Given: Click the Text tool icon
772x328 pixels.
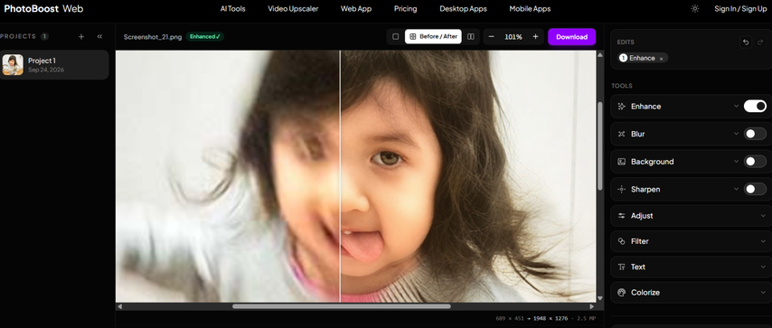Looking at the screenshot, I should (x=622, y=267).
